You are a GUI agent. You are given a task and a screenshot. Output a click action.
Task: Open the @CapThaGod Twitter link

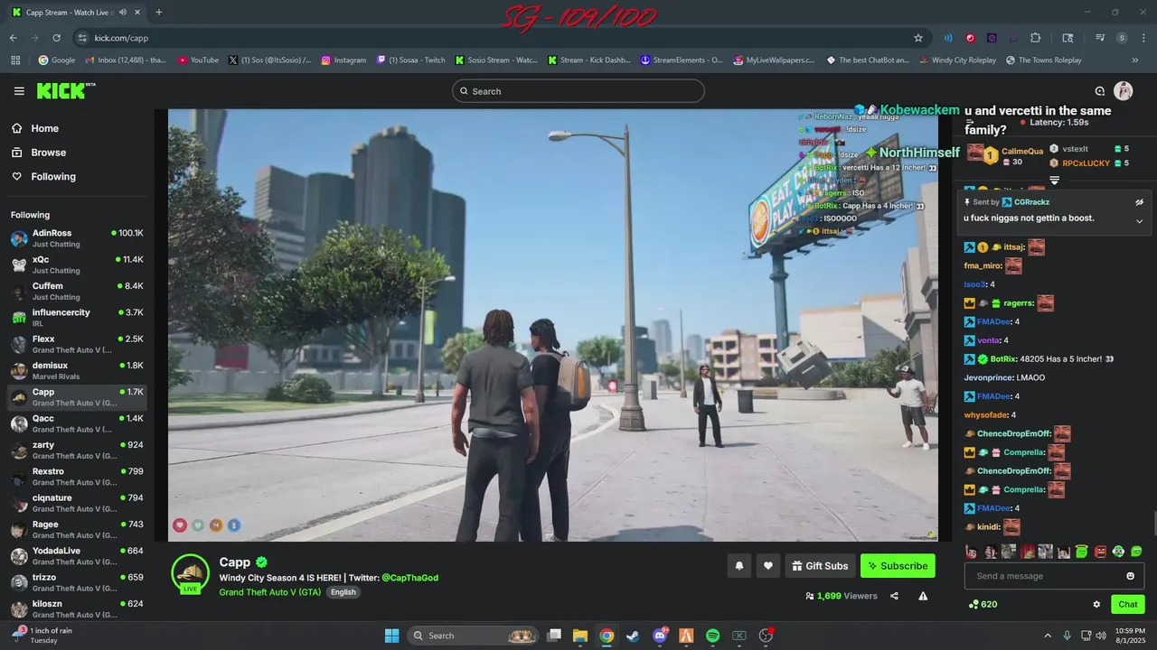(x=409, y=578)
